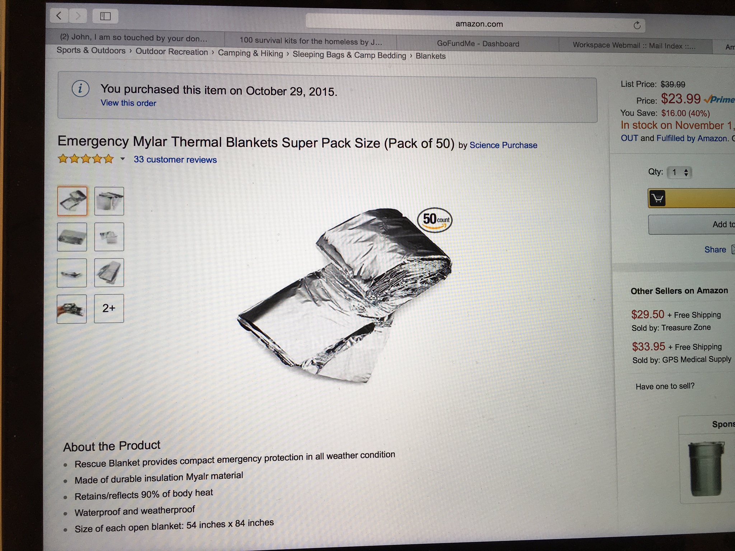Image resolution: width=735 pixels, height=551 pixels.
Task: Switch to GoFundMe - Dashboard tab
Action: (x=478, y=44)
